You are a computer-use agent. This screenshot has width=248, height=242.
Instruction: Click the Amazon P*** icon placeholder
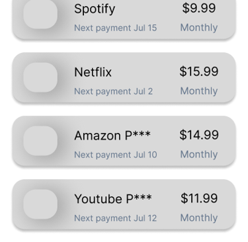pos(40,141)
